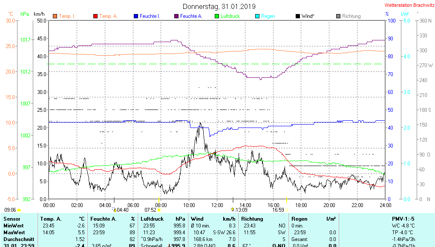Click the moonrise marker at 04:40

pos(115,210)
